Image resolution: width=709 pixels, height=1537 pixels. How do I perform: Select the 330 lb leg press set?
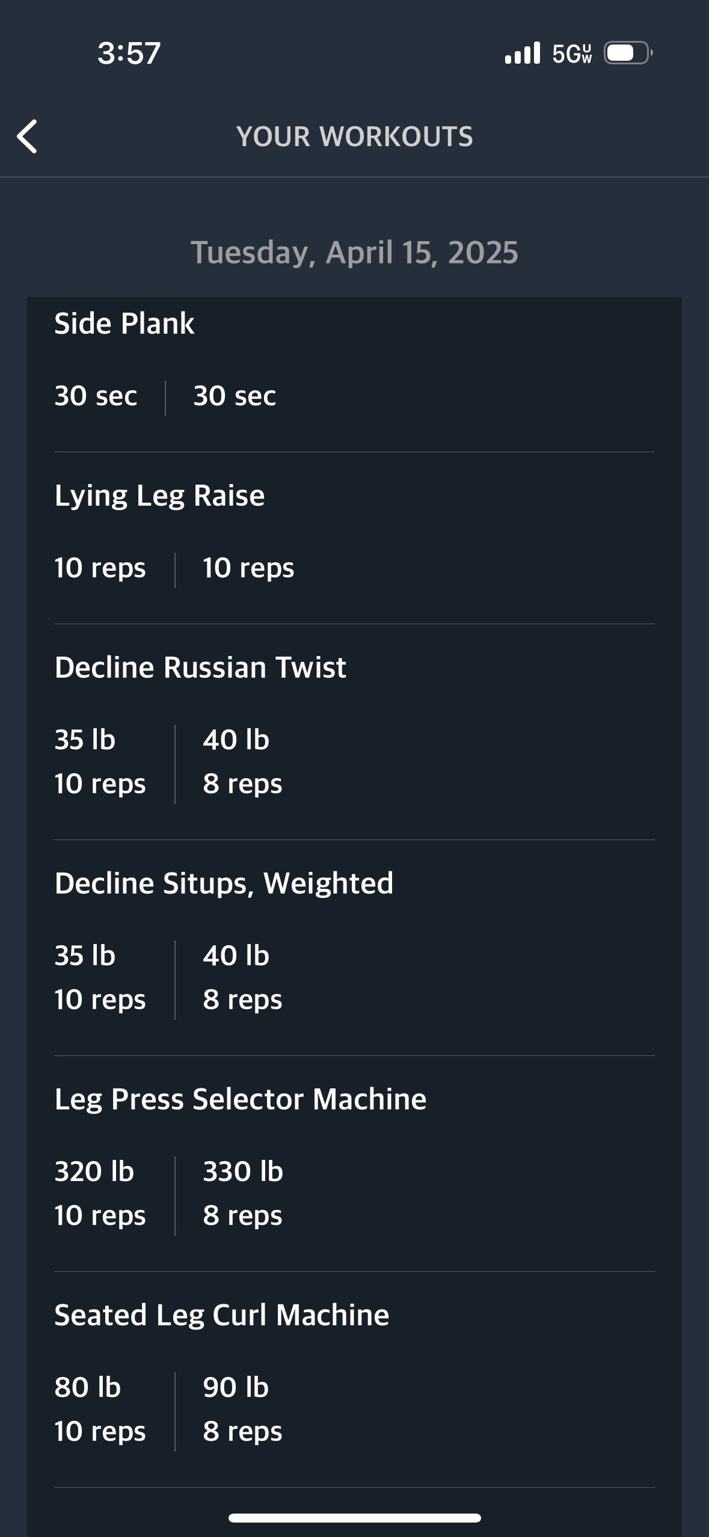(x=243, y=1194)
